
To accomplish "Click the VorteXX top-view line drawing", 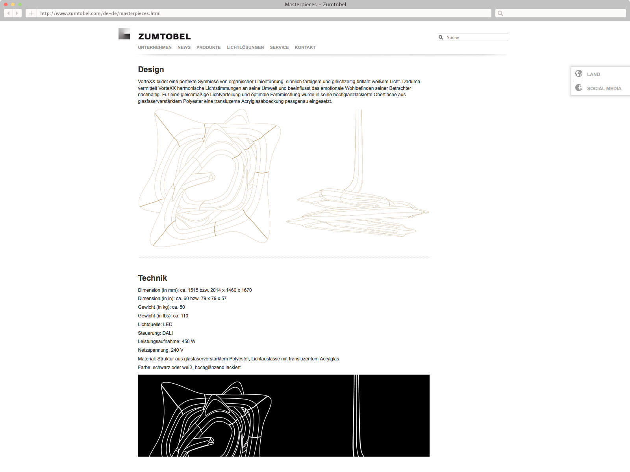I will coord(209,178).
